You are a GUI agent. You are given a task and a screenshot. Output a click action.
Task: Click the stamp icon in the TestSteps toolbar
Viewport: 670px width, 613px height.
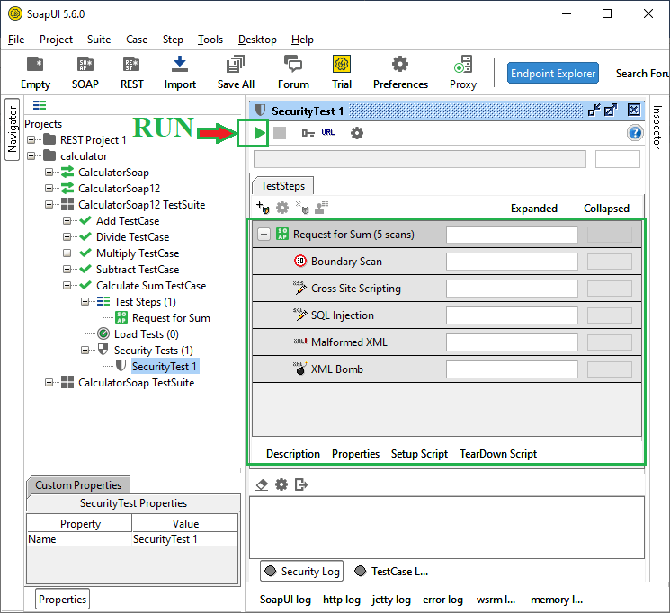(x=321, y=208)
